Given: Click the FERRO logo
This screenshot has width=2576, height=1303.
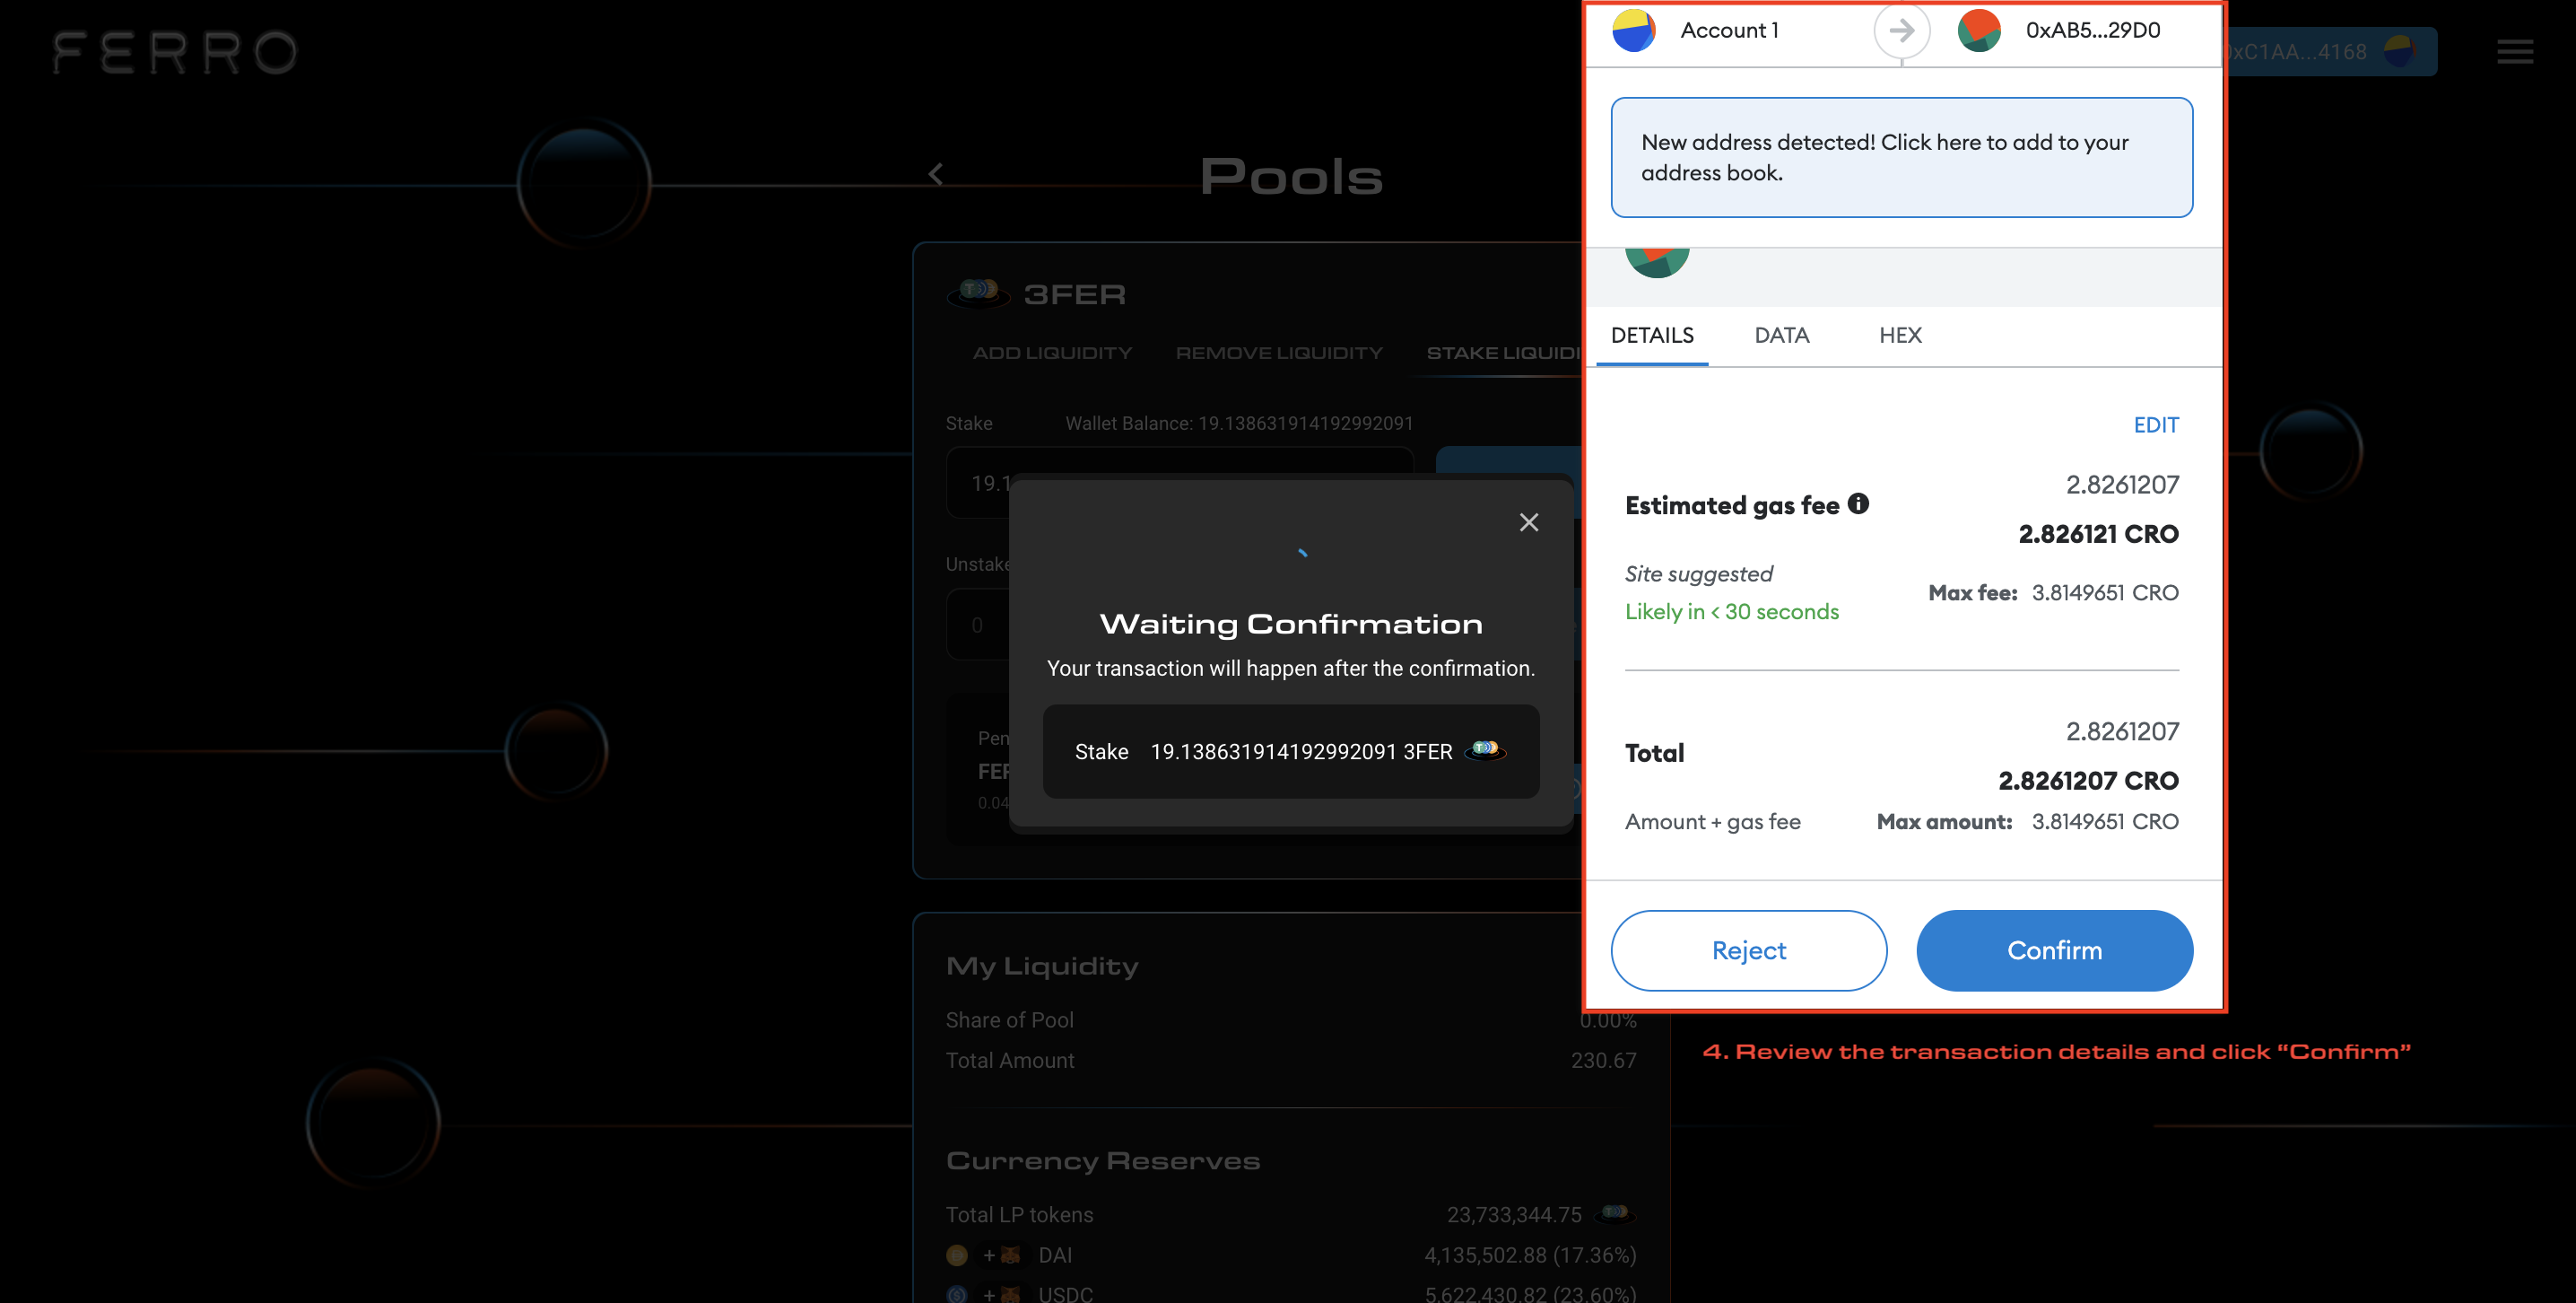Looking at the screenshot, I should [x=175, y=51].
